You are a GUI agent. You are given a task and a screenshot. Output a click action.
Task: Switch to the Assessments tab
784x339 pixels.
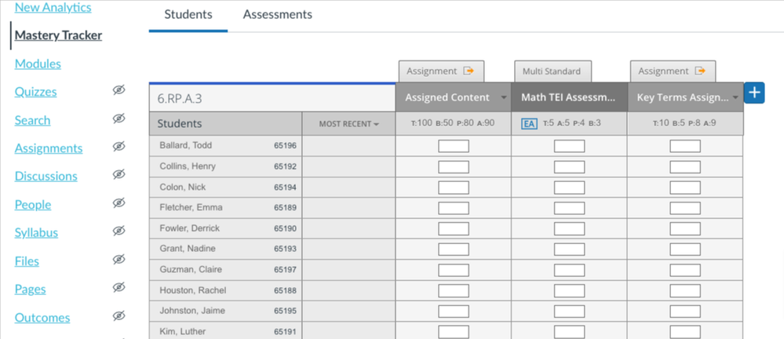[x=277, y=15]
